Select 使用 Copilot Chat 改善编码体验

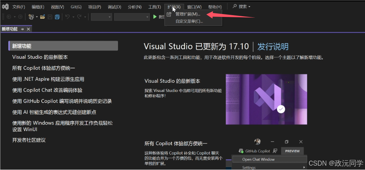click(47, 90)
